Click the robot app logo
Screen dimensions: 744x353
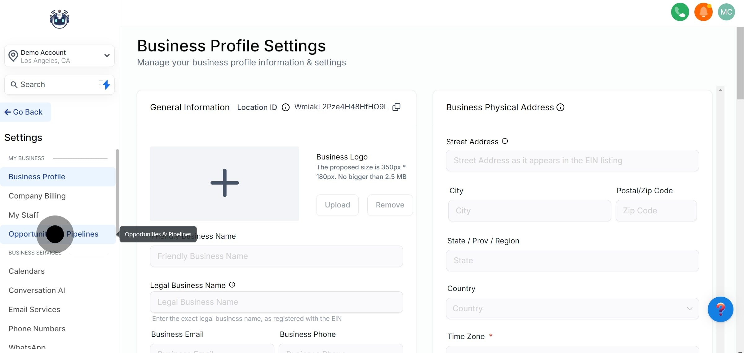[59, 19]
